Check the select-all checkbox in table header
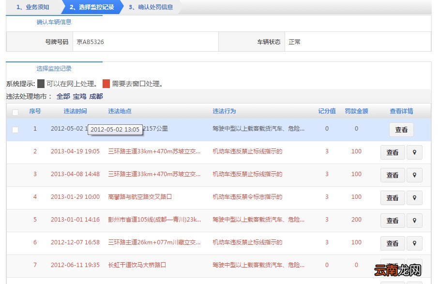 point(15,111)
